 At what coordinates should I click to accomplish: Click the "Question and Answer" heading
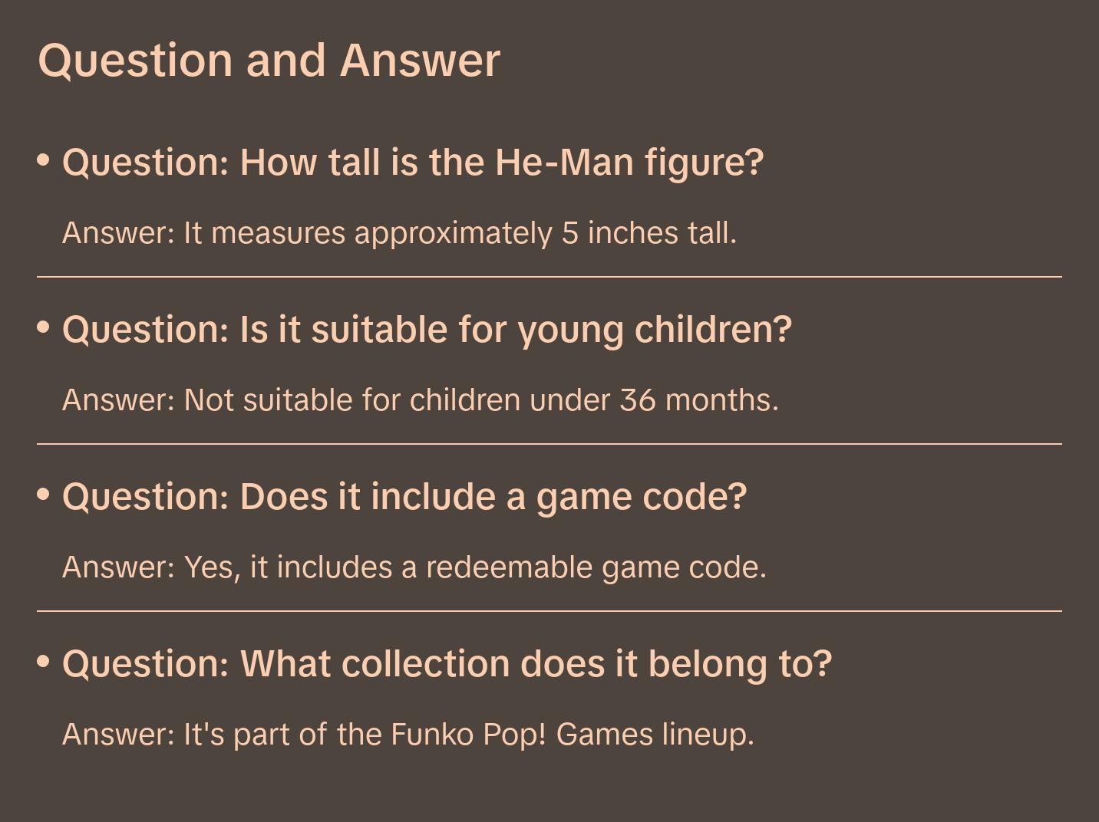click(269, 60)
